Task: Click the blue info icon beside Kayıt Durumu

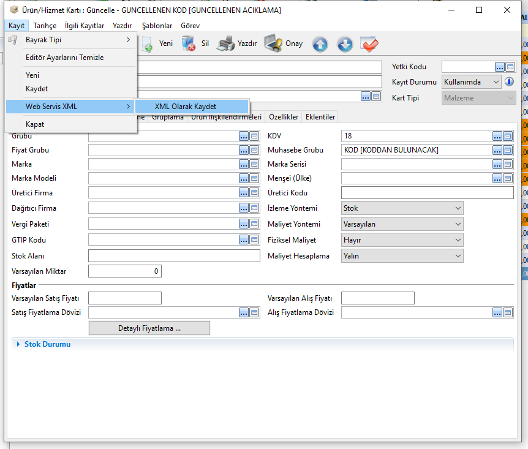Action: (x=509, y=82)
